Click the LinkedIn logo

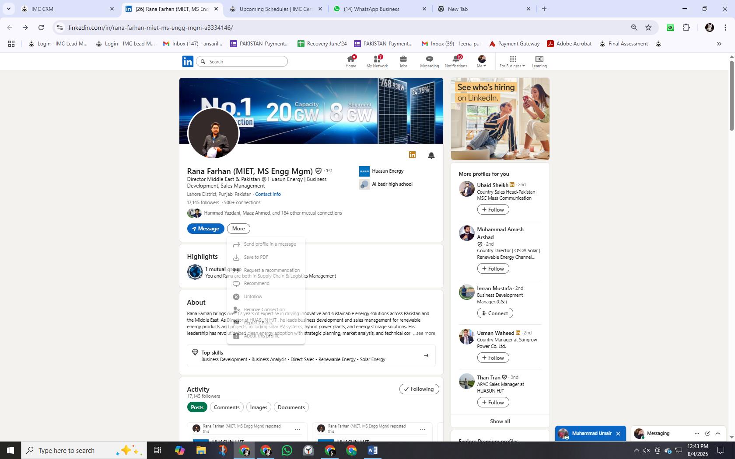coord(188,61)
